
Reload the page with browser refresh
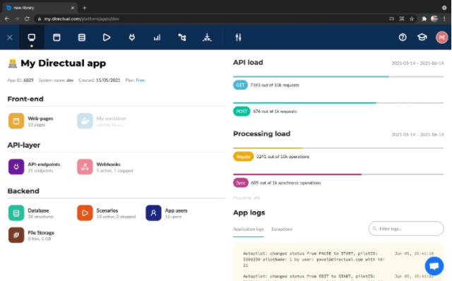(27, 19)
